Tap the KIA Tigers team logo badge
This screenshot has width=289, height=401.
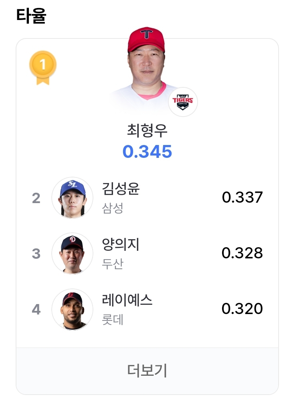(183, 102)
